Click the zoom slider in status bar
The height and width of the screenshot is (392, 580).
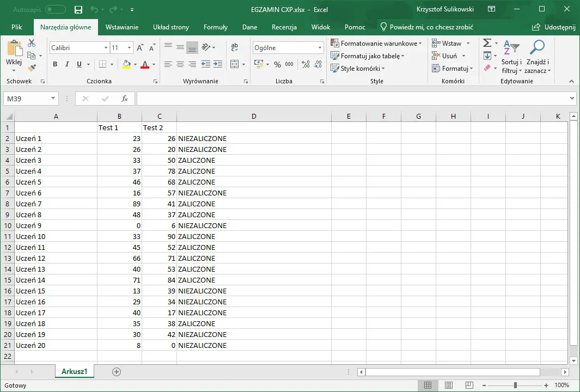click(515, 385)
